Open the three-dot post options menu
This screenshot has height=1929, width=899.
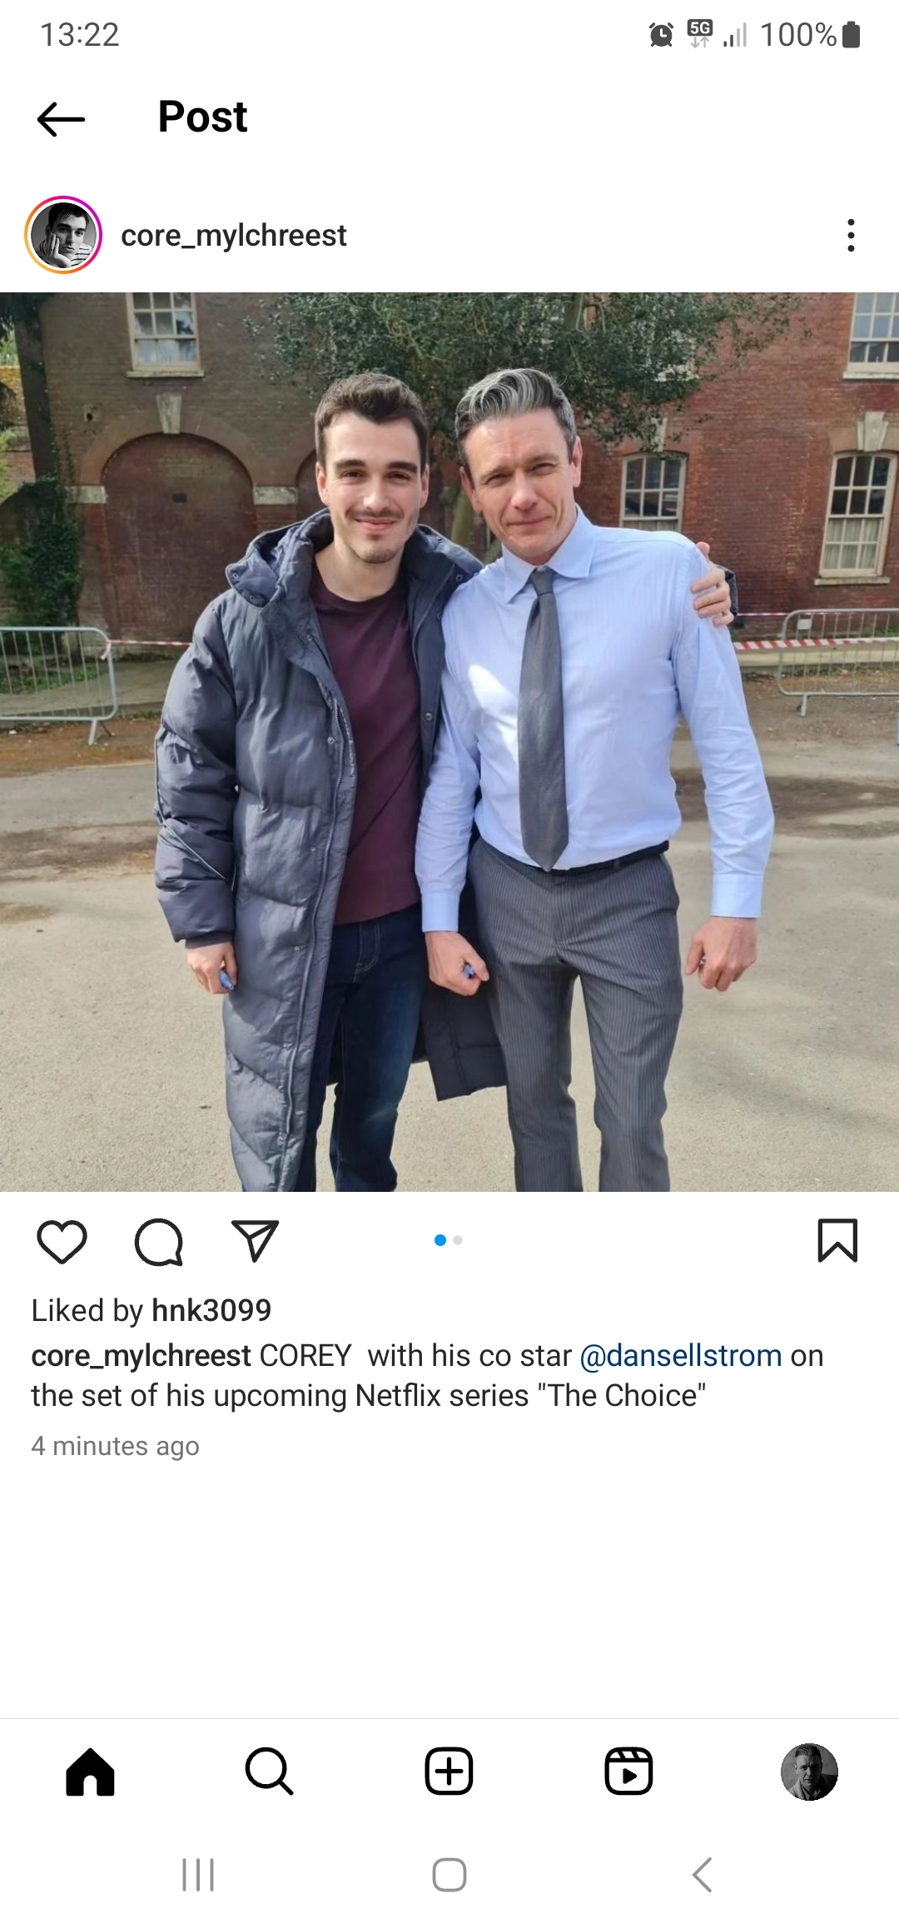tap(851, 236)
